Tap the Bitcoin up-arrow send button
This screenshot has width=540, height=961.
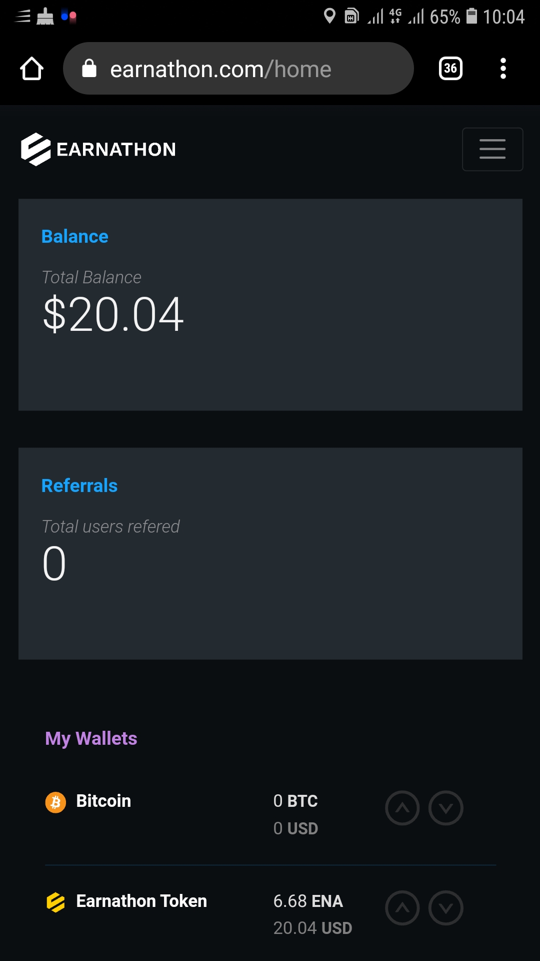(402, 808)
